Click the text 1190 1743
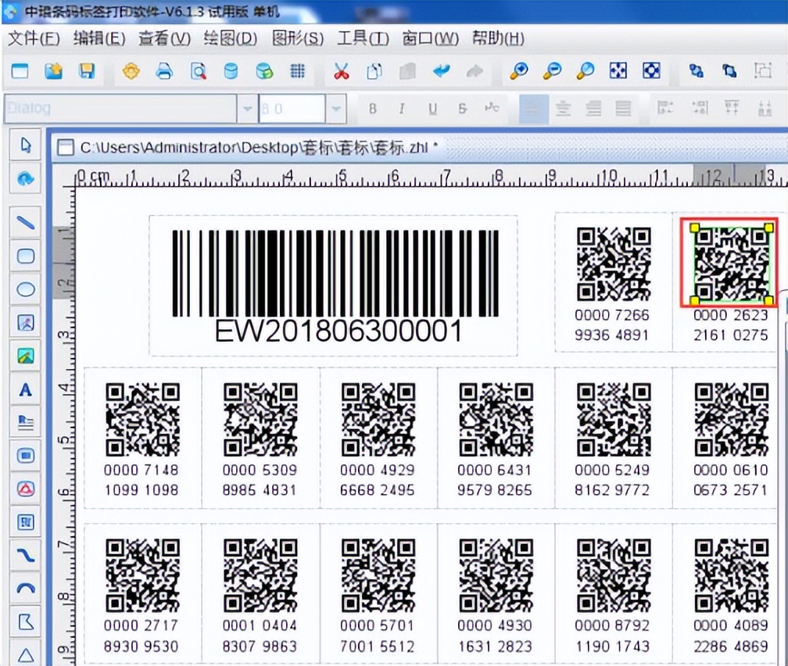 (613, 646)
